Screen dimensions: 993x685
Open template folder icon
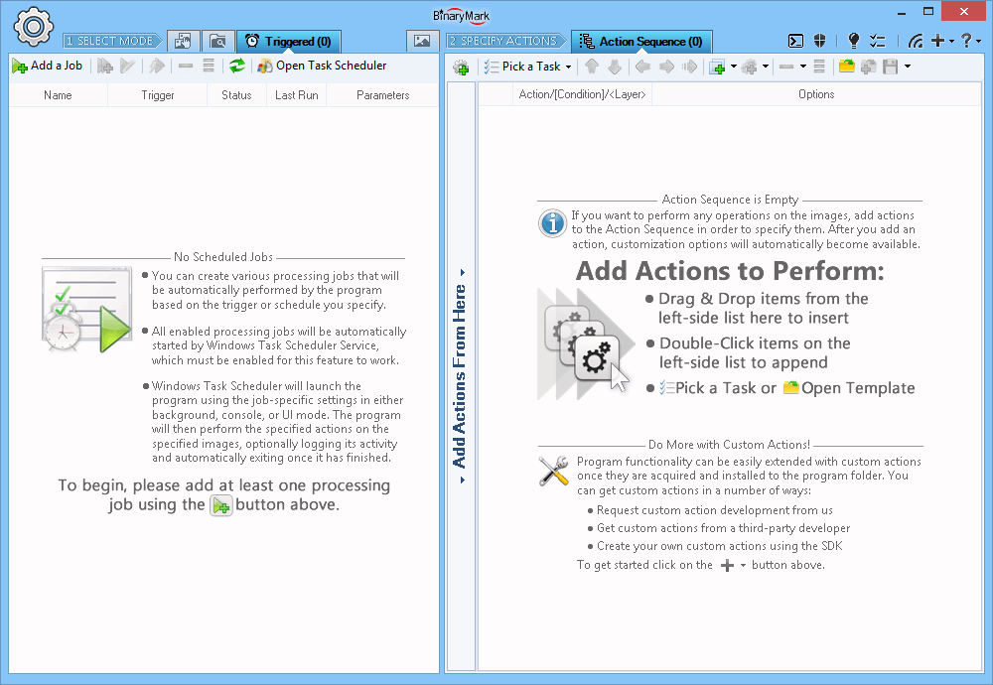pos(847,67)
